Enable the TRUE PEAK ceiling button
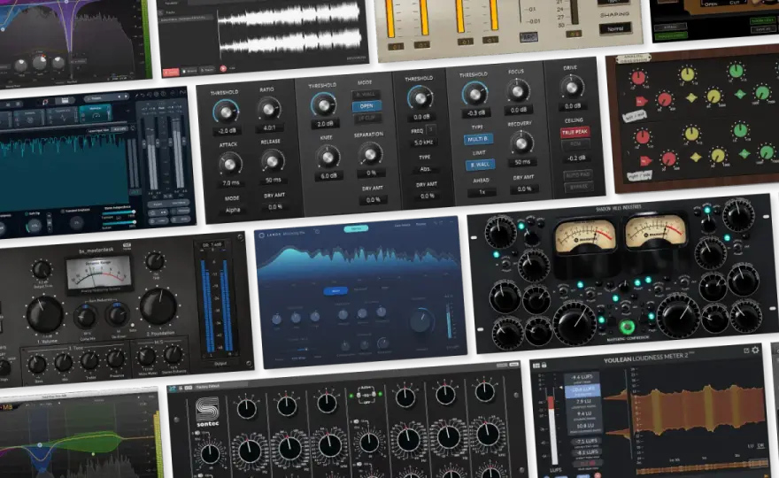The image size is (779, 478). [x=575, y=132]
